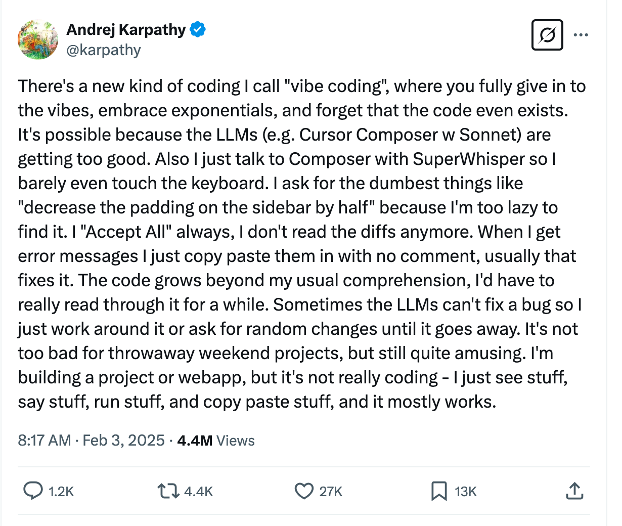Viewport: 622px width, 526px height.
Task: Click the word Views beside 4.4M
Action: [x=236, y=441]
